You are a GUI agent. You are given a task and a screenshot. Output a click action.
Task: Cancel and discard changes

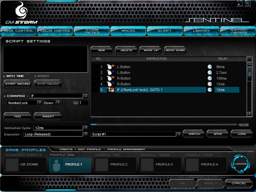(239, 183)
